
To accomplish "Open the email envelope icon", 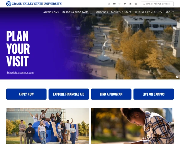I will pos(130,4).
